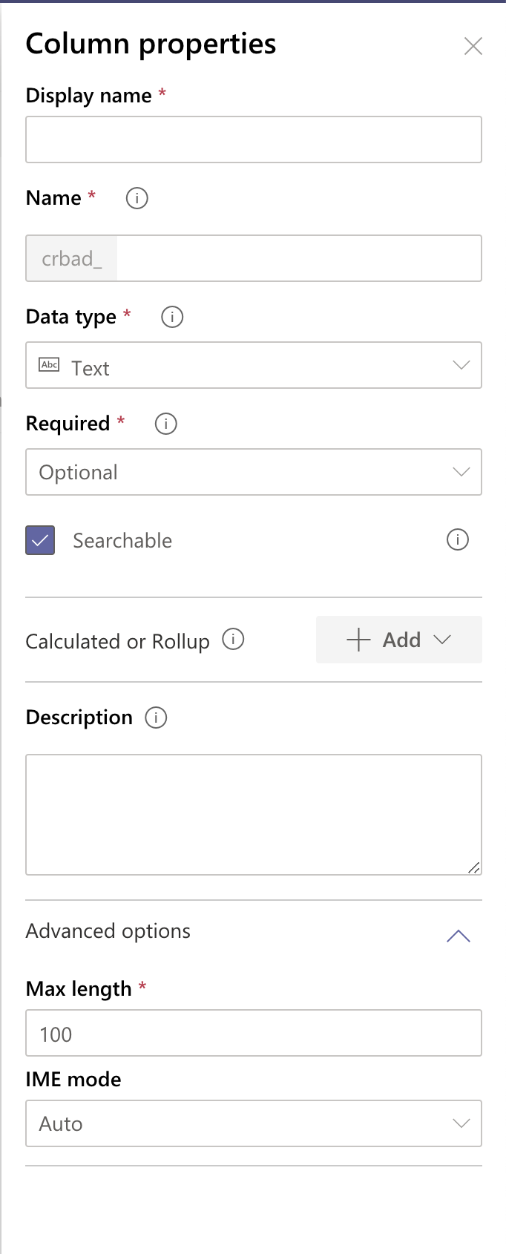Screen dimensions: 506x1254
Task: Click the Searchable info icon
Action: [458, 539]
